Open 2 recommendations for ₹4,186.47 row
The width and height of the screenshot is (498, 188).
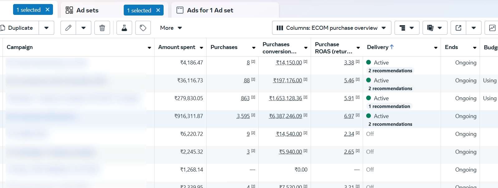click(x=390, y=71)
